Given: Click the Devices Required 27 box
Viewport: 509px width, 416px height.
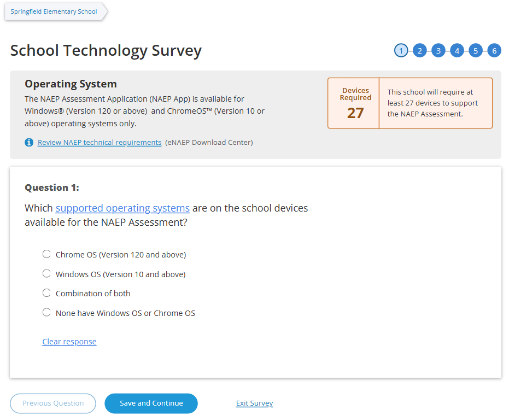Looking at the screenshot, I should tap(355, 103).
